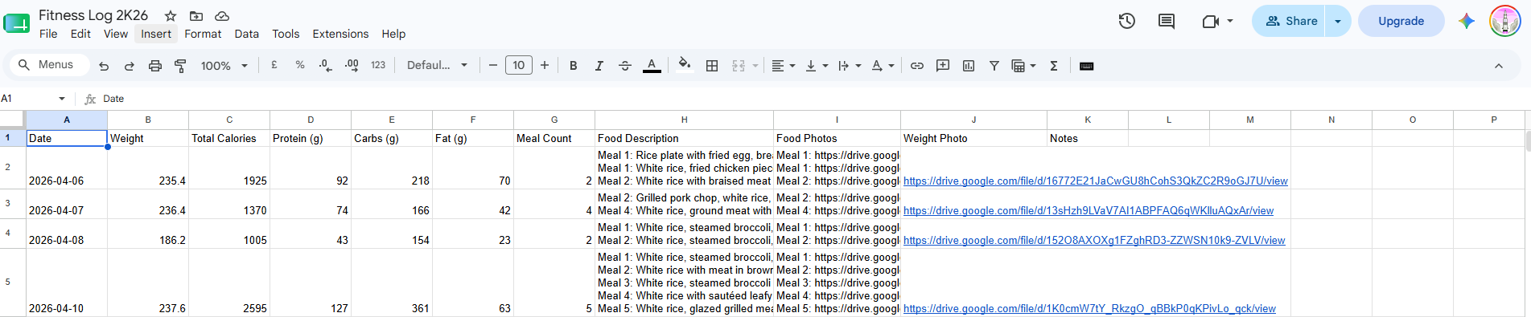
Task: Open the zoom 100% dropdown
Action: [x=224, y=66]
